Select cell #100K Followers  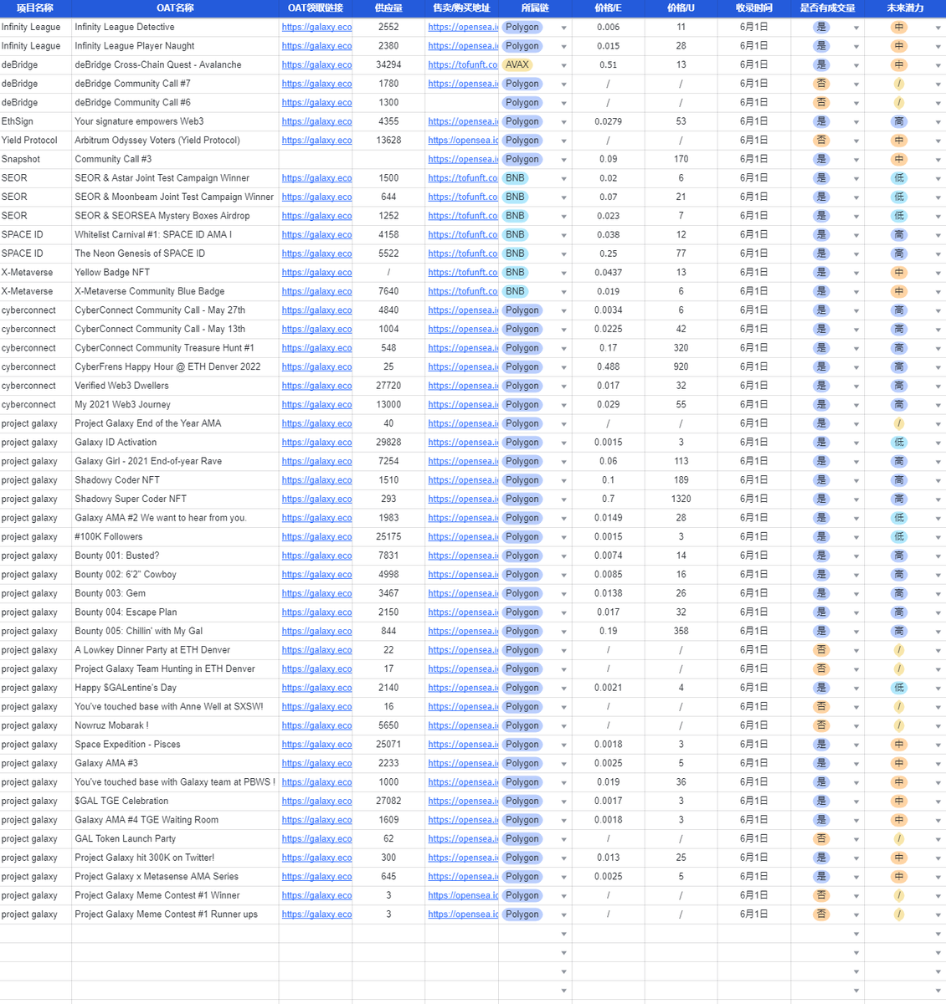coord(175,536)
